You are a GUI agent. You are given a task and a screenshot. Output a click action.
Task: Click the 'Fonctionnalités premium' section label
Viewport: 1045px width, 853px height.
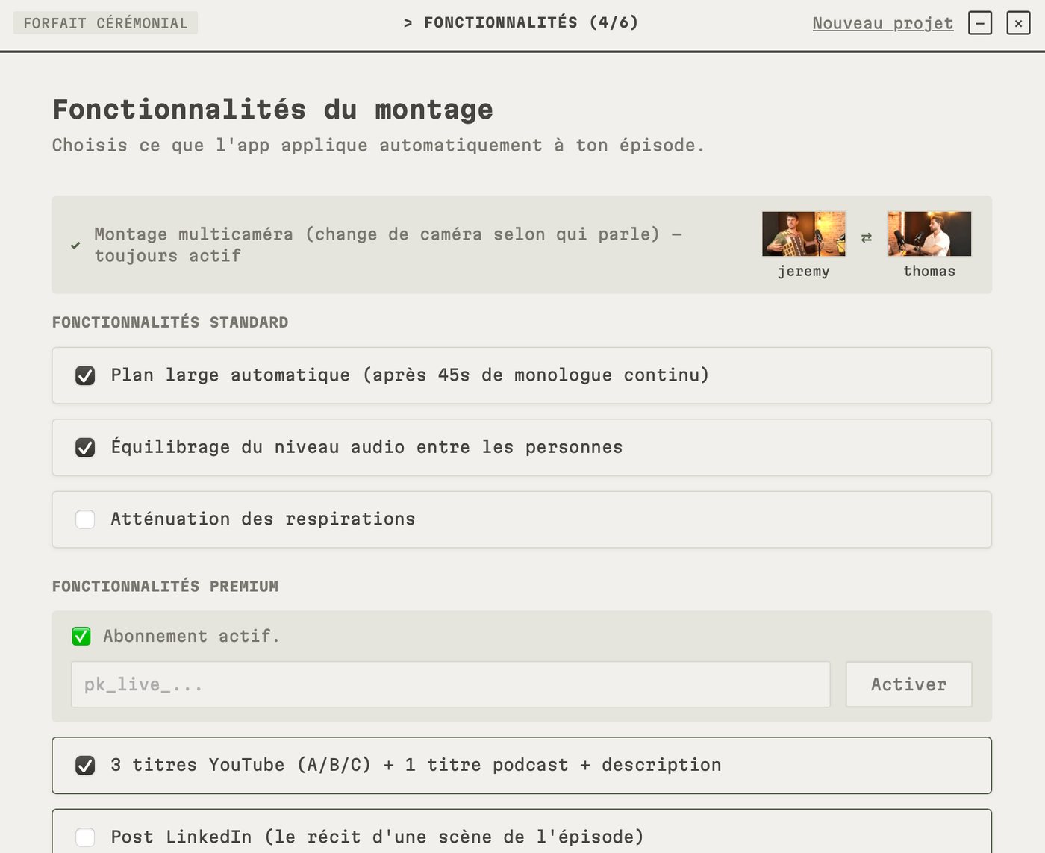pos(165,587)
